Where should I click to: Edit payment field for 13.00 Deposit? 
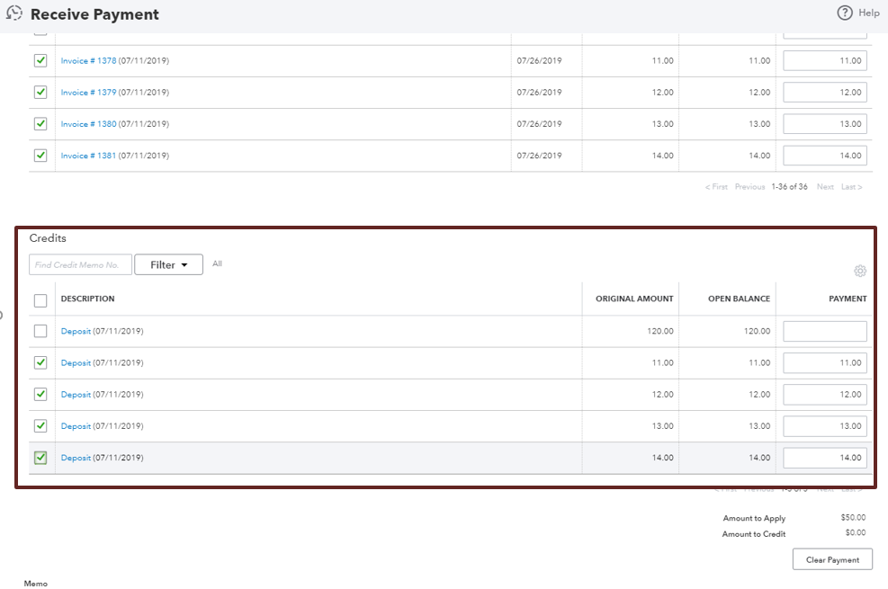tap(824, 426)
